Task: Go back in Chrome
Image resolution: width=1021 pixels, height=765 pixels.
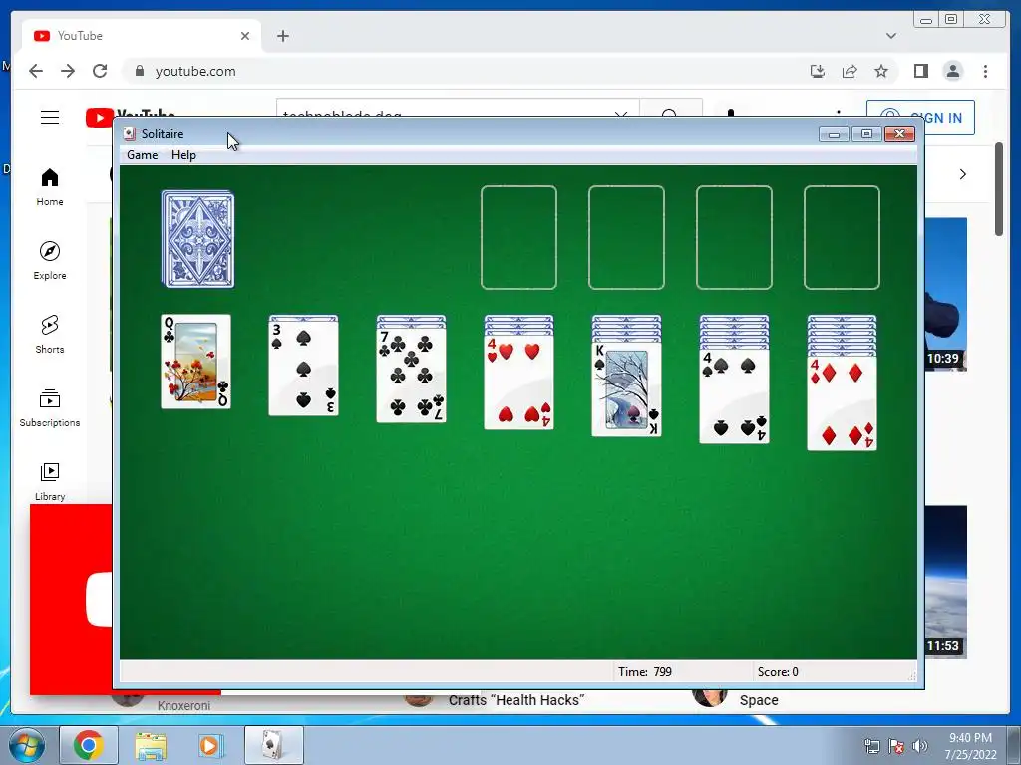Action: click(x=36, y=71)
